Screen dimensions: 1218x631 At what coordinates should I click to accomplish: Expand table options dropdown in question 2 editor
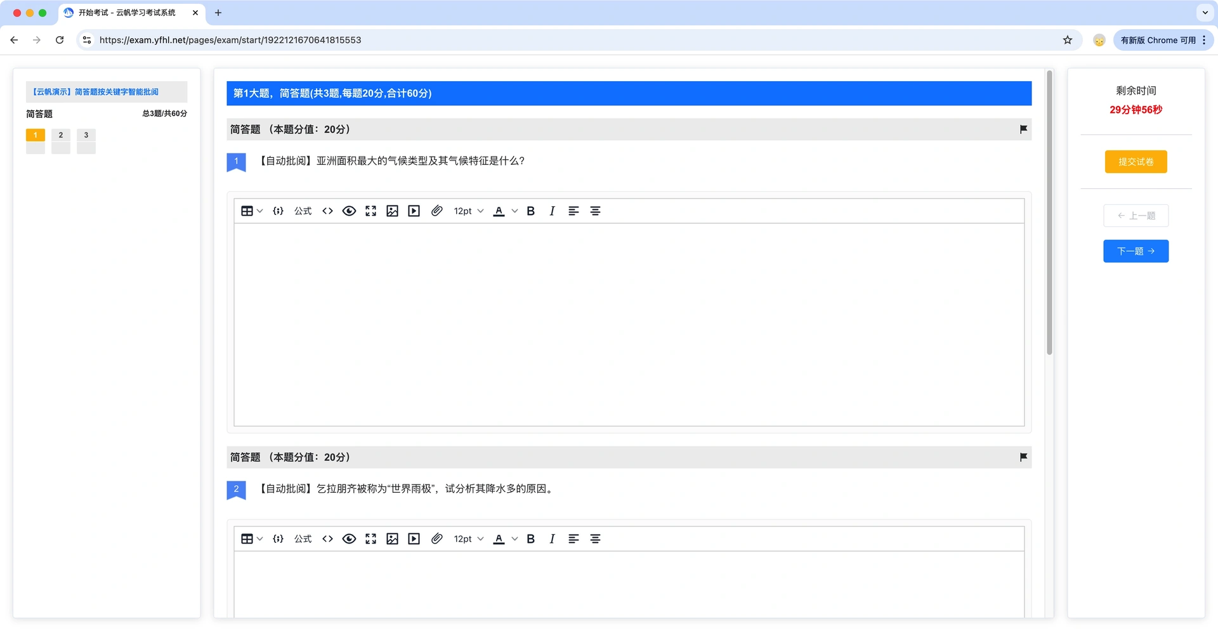tap(259, 539)
